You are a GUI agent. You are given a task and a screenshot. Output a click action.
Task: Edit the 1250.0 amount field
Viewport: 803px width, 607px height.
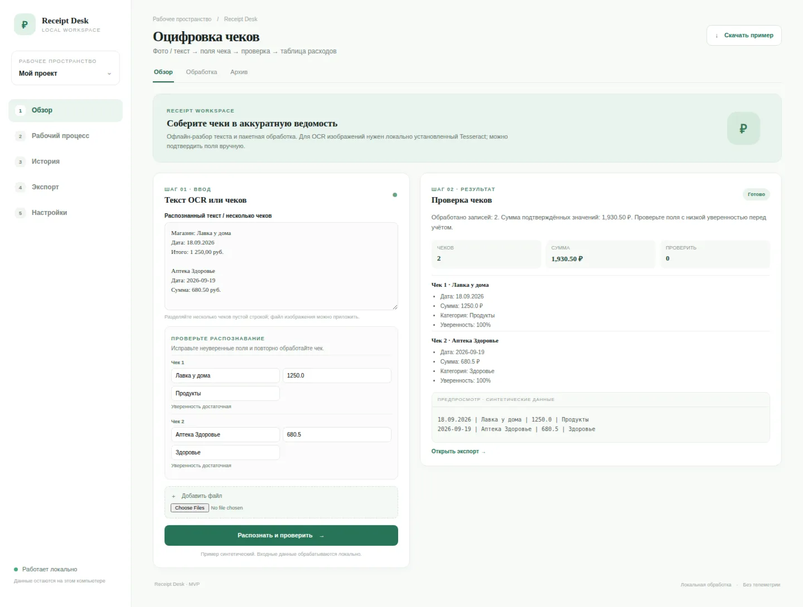(x=337, y=376)
